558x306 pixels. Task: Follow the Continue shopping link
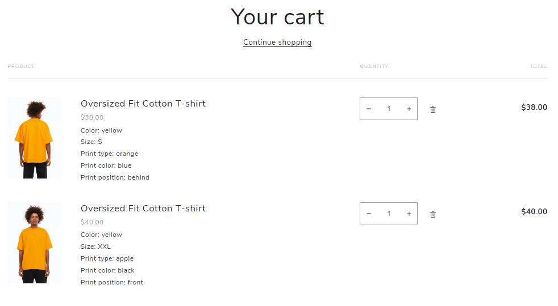(x=277, y=42)
